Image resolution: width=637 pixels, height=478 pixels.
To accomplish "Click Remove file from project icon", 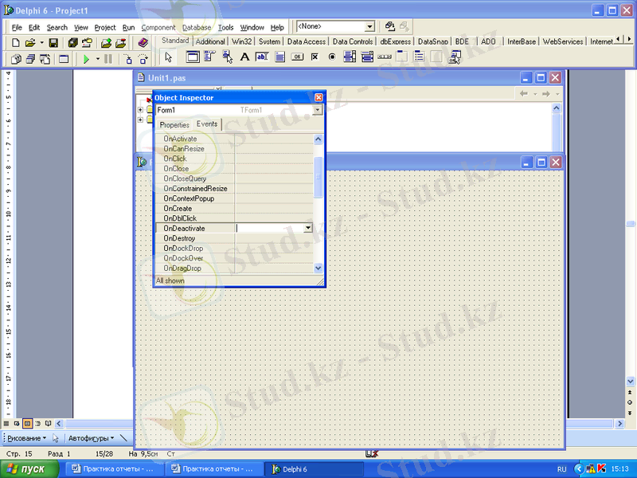I will coord(121,43).
